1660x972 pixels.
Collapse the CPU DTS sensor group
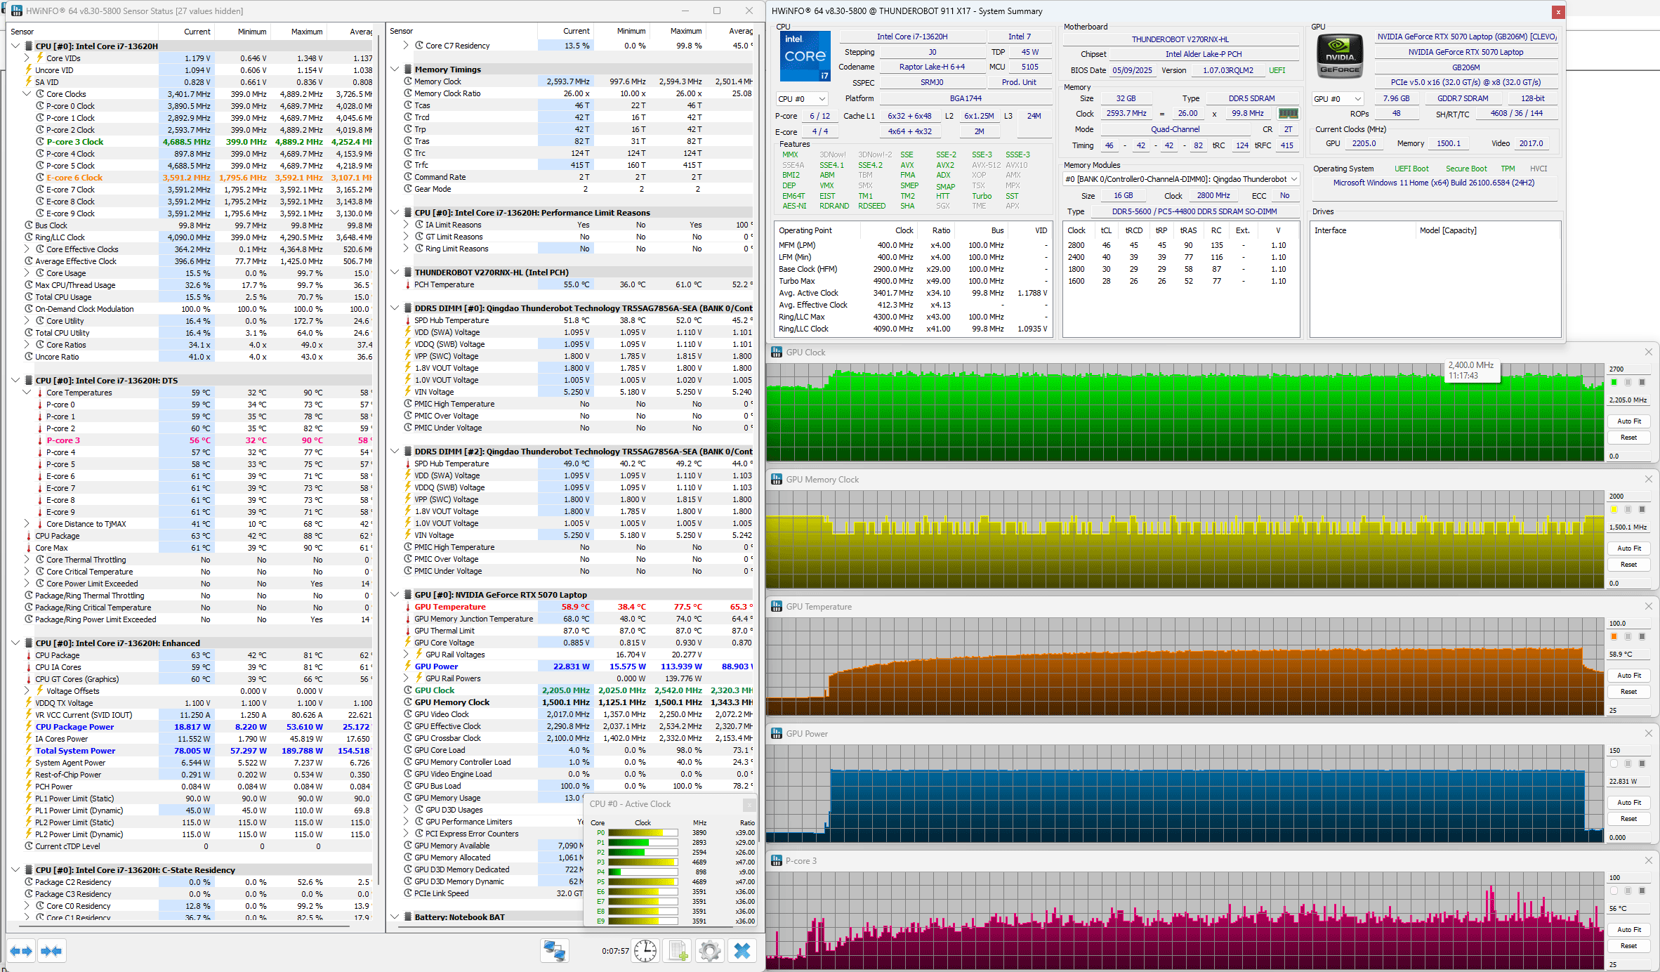15,380
